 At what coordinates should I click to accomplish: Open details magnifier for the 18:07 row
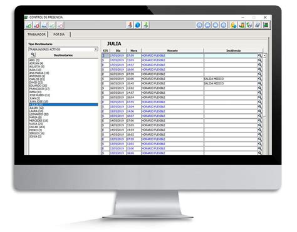(x=259, y=116)
